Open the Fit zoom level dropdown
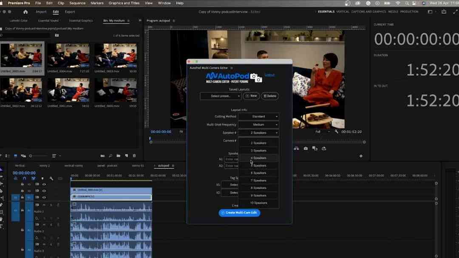This screenshot has width=459, height=258. (x=181, y=132)
